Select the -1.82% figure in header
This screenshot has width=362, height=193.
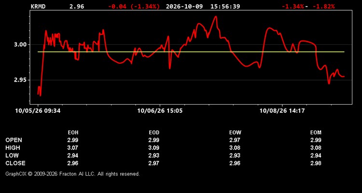pyautogui.click(x=323, y=6)
